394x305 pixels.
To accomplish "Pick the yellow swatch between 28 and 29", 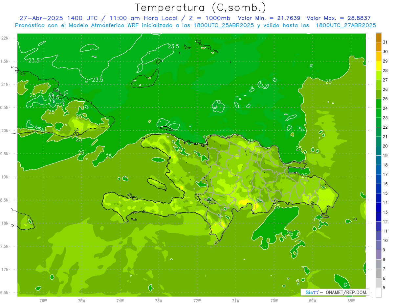I will [x=379, y=66].
